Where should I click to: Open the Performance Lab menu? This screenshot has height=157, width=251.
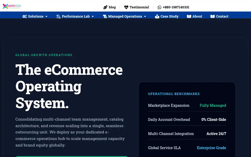click(76, 16)
